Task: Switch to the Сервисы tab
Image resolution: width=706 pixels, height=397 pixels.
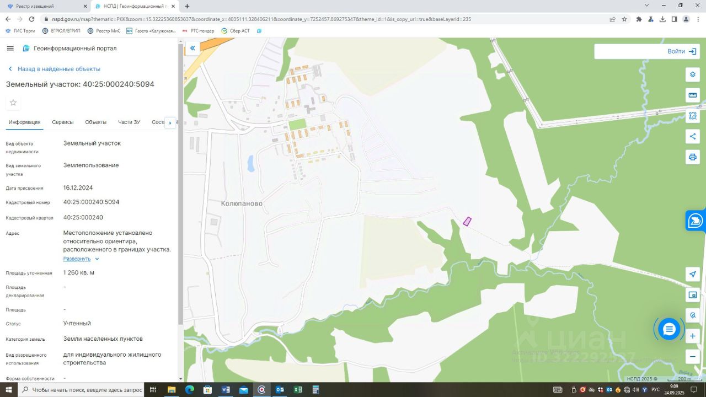Action: (63, 122)
